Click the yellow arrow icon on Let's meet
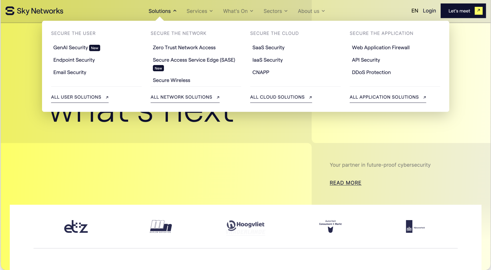This screenshot has height=270, width=491. click(478, 11)
